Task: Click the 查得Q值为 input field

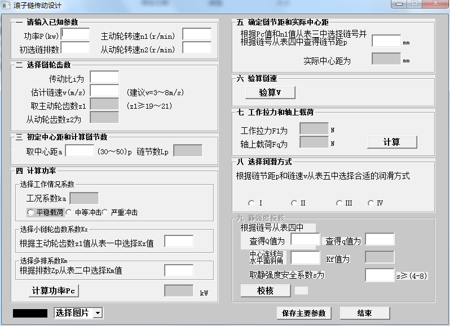Action: pos(306,239)
